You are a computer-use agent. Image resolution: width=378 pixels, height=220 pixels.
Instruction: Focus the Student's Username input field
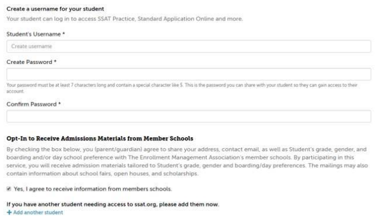coord(189,46)
